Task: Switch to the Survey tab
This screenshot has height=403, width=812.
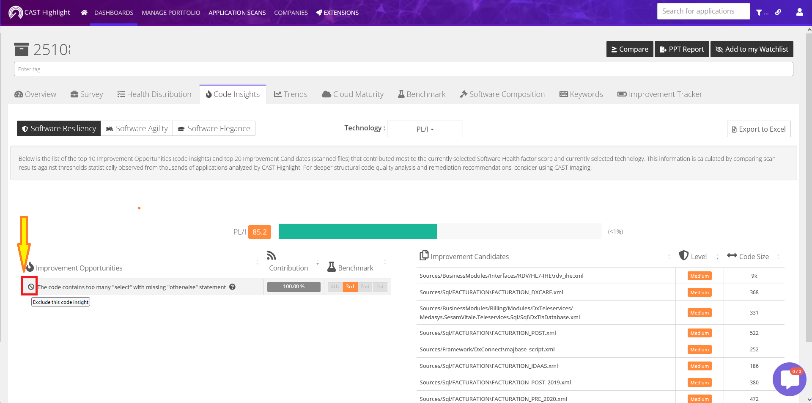Action: coord(87,94)
